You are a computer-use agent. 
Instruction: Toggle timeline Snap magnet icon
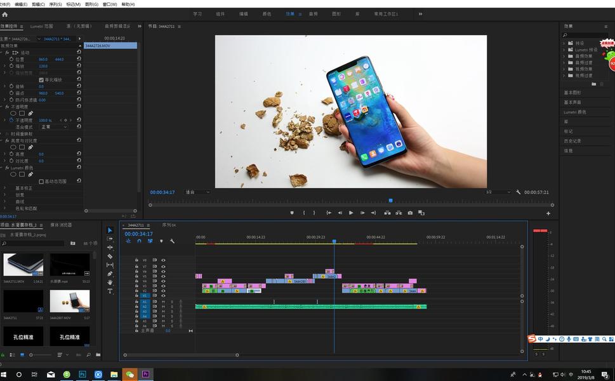pyautogui.click(x=139, y=241)
